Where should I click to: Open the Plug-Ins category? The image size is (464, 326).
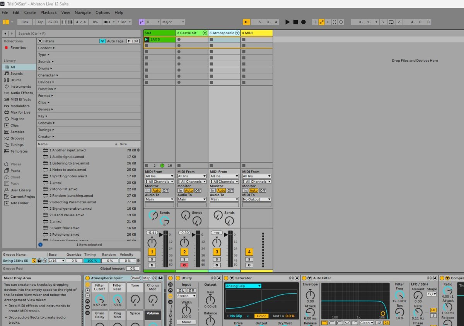click(x=17, y=119)
